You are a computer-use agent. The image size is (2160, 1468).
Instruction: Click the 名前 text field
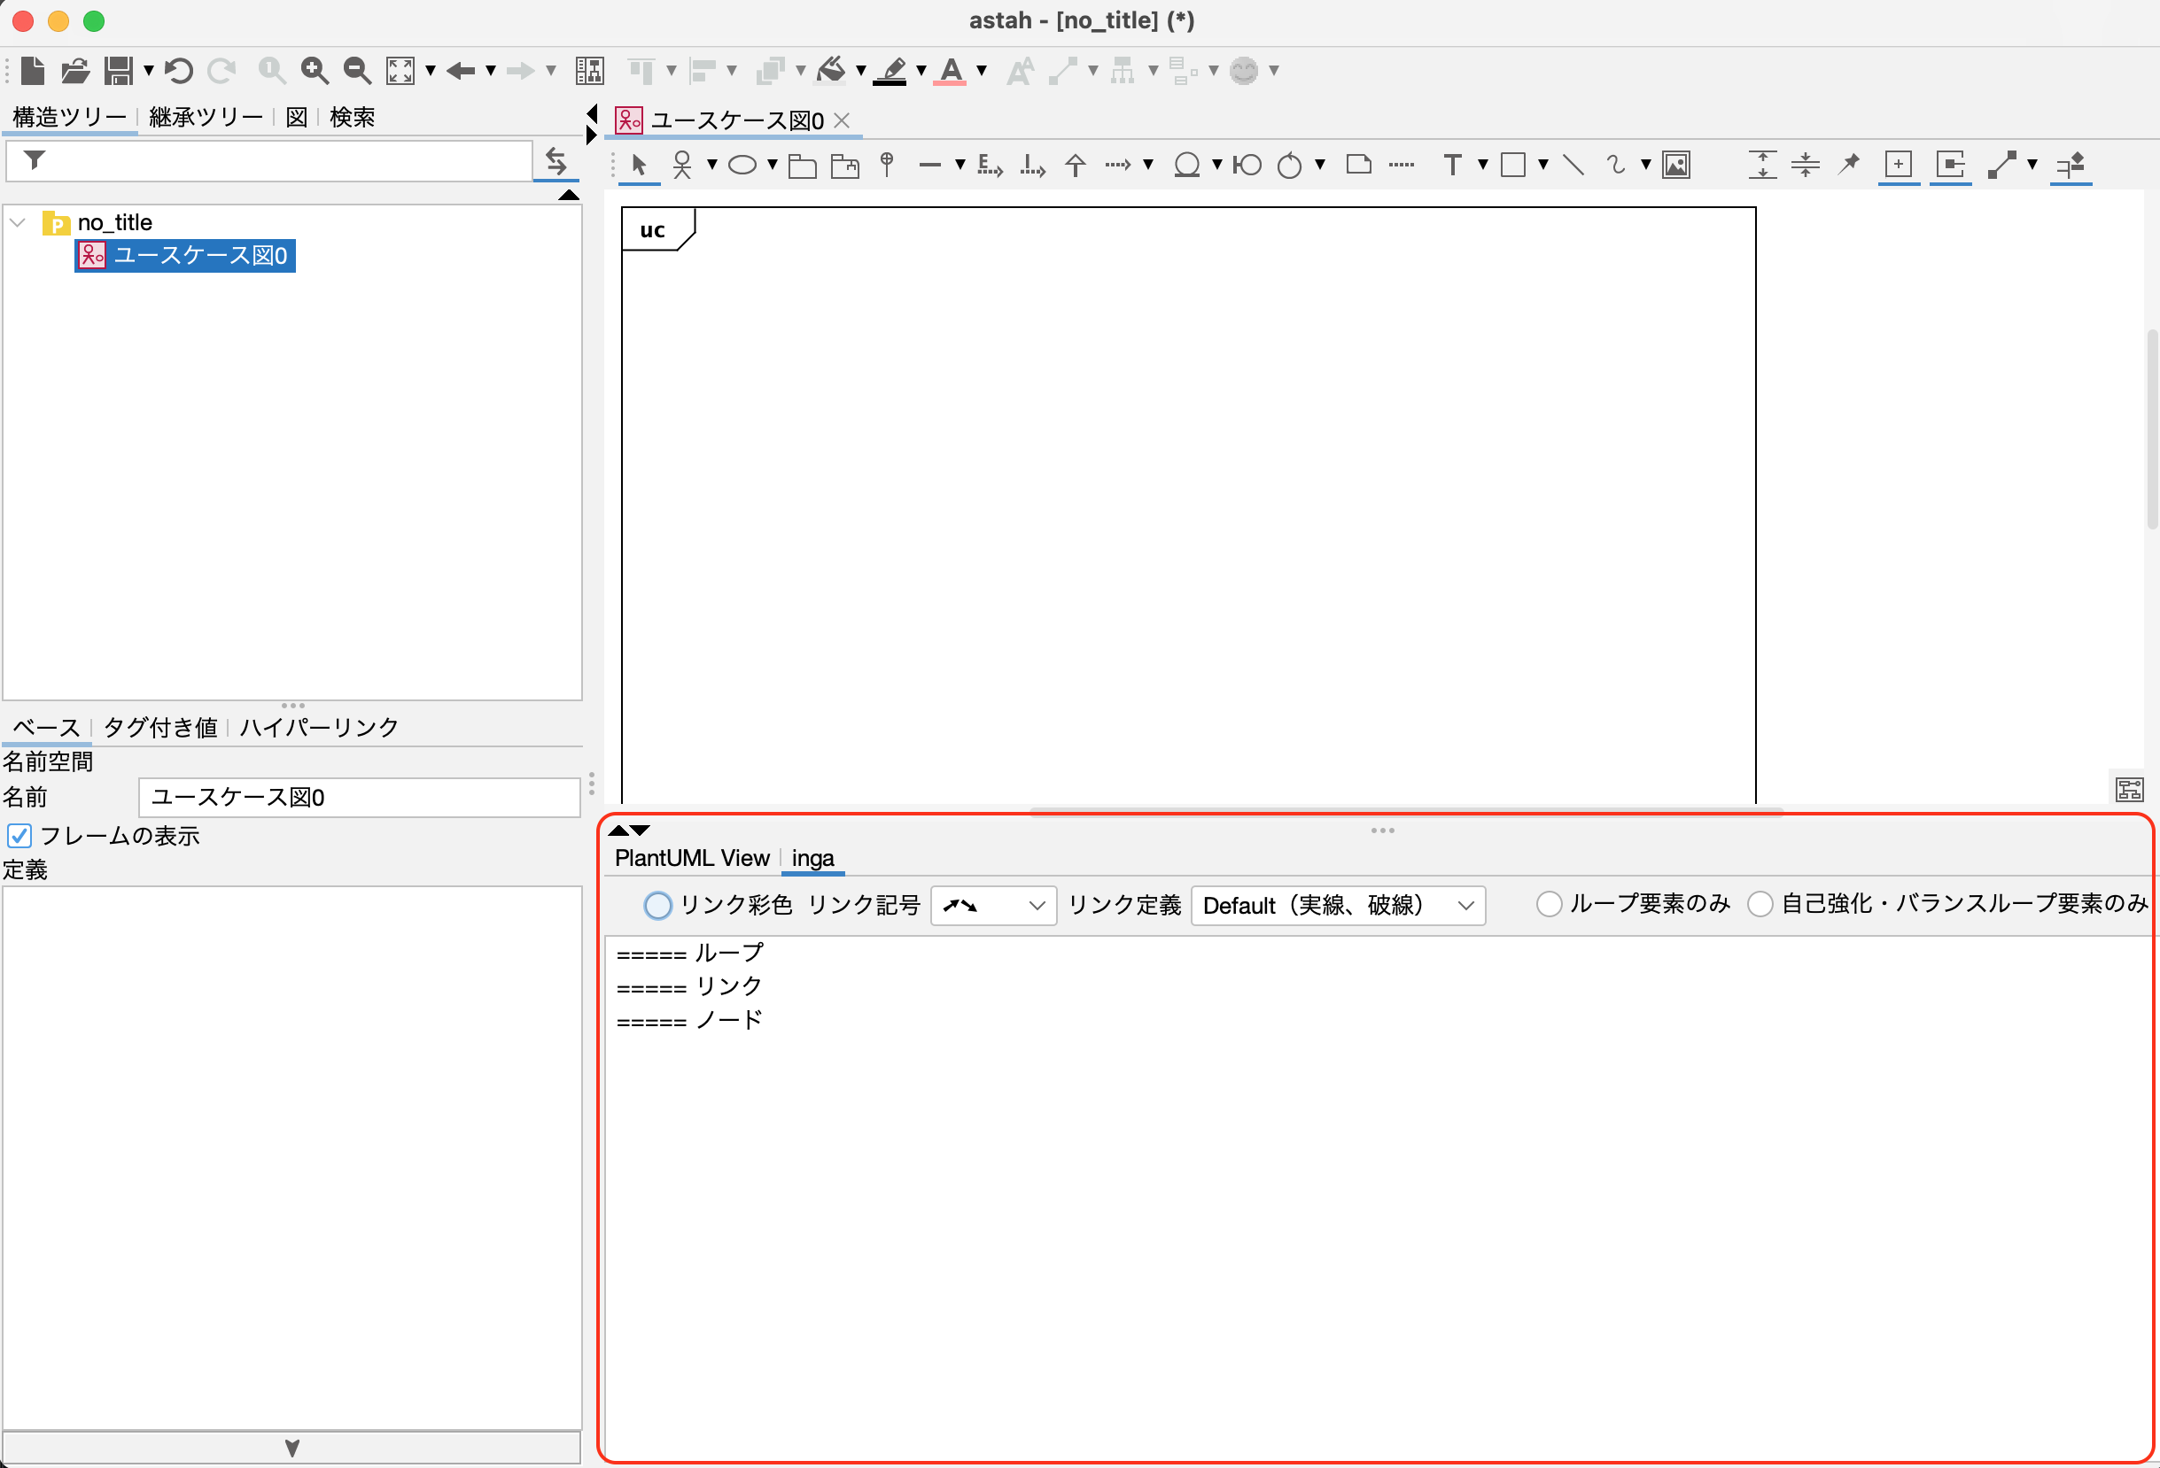(x=359, y=797)
